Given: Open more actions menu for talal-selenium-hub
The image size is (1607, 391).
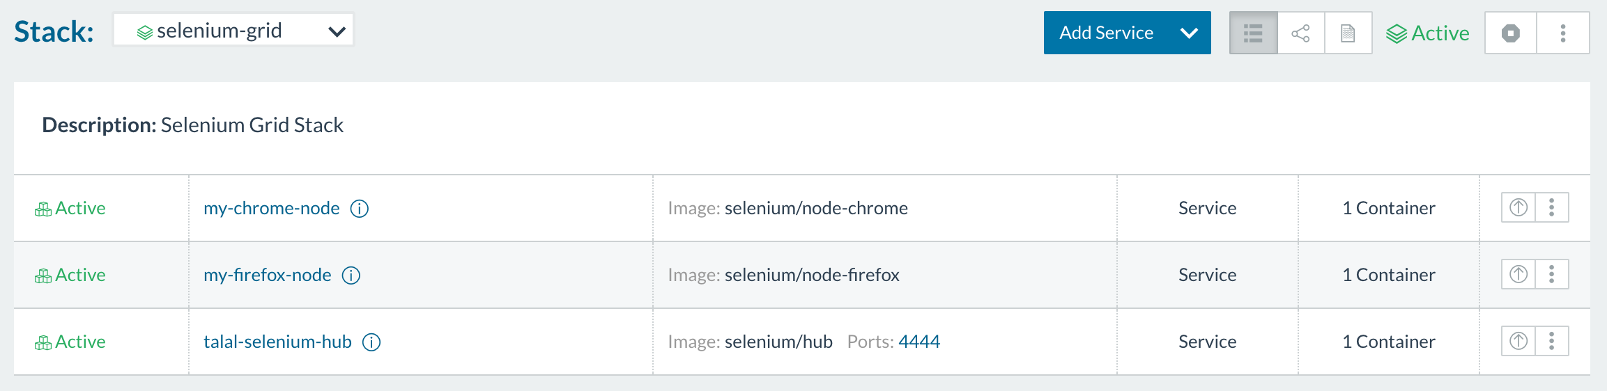Looking at the screenshot, I should tap(1552, 341).
